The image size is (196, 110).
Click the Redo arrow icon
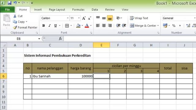click(x=23, y=3)
